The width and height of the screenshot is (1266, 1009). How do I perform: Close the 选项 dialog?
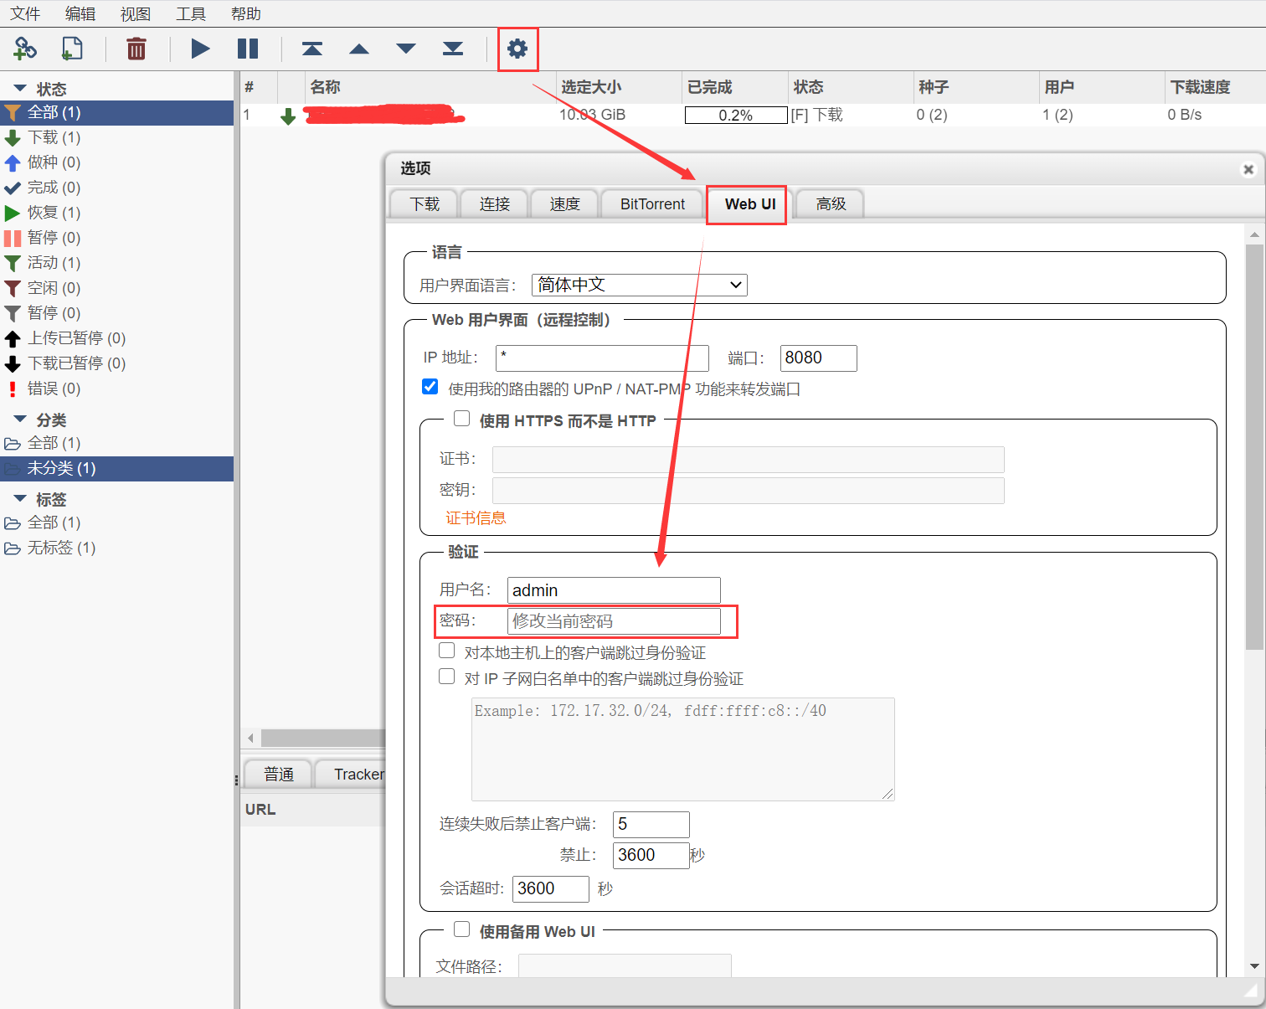pyautogui.click(x=1248, y=169)
